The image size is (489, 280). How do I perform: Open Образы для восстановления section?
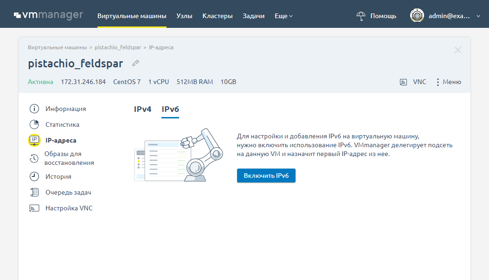69,158
